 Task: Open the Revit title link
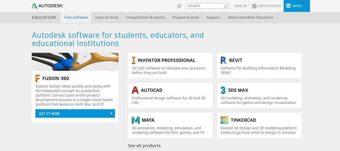click(235, 60)
